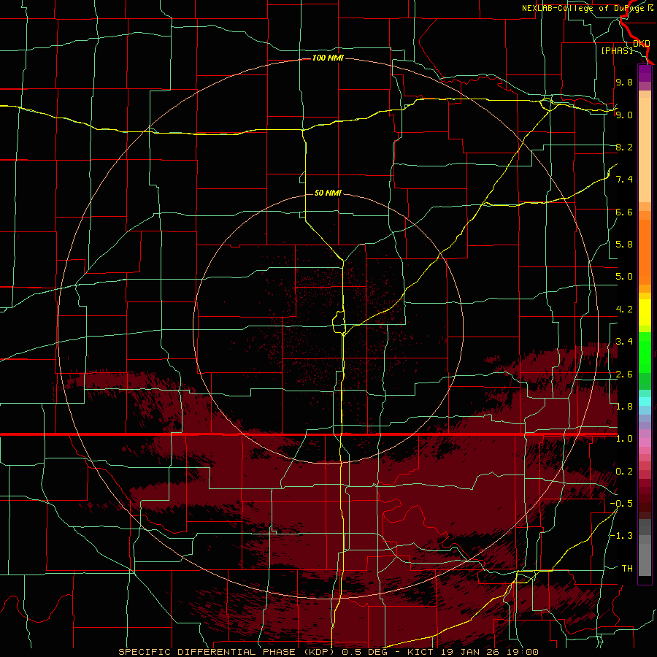
Task: Click the "-1.3" value on the color scale
Action: point(621,536)
